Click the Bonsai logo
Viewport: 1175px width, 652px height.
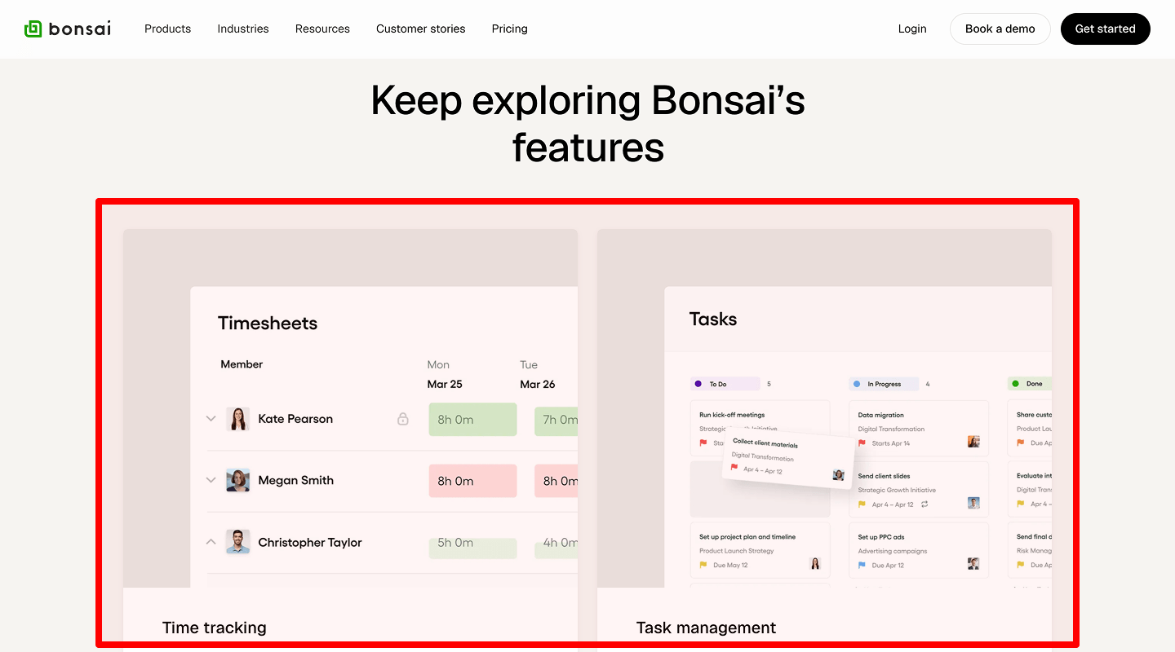coord(68,28)
